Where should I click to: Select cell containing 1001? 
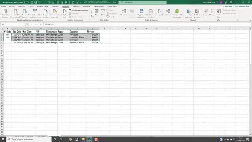click(x=7, y=35)
